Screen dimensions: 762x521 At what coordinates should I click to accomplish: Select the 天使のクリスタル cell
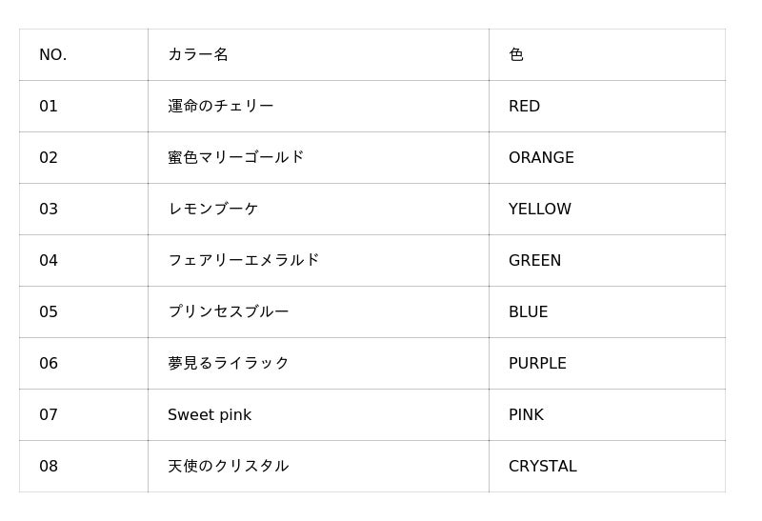[229, 467]
